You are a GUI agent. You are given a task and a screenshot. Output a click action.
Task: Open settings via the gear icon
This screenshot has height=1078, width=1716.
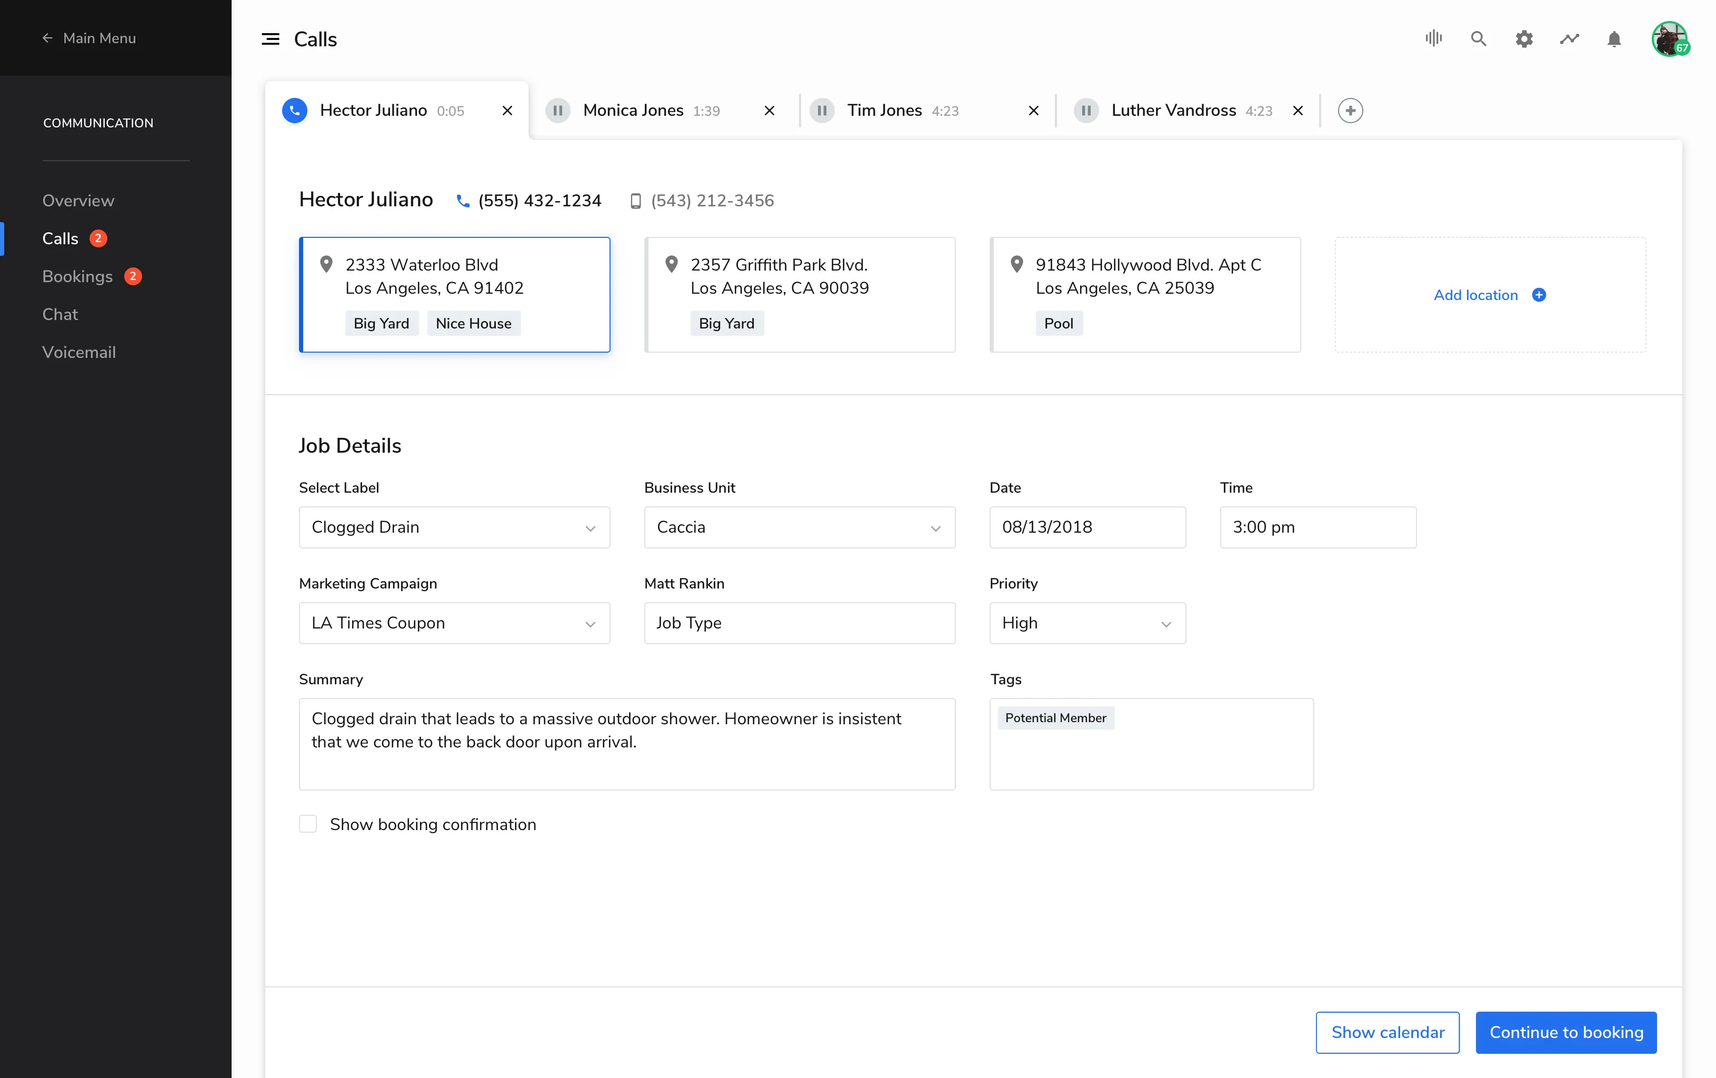1523,38
